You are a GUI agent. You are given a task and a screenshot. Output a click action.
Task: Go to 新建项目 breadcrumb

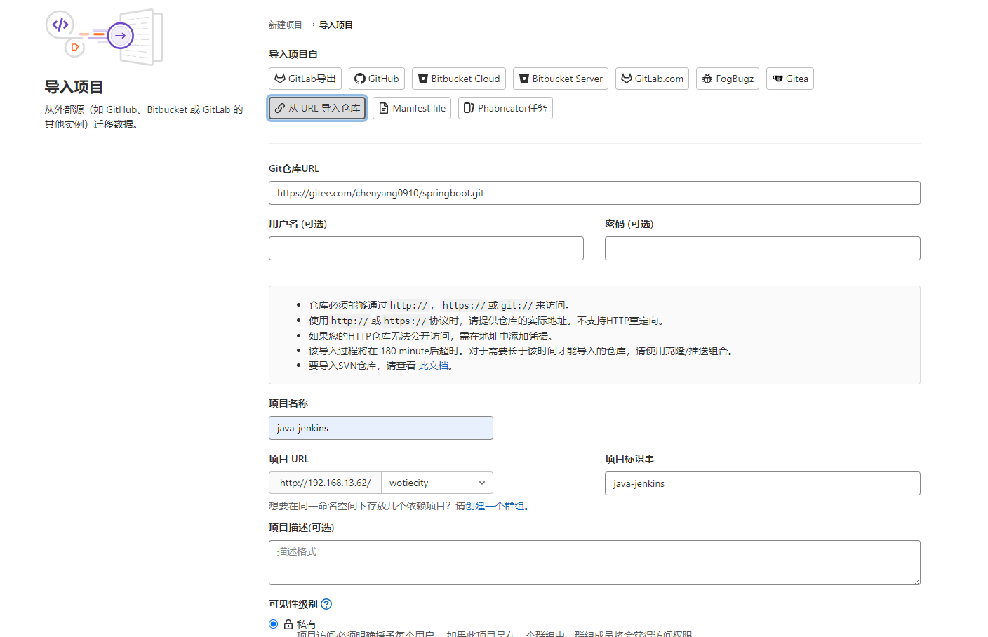285,25
